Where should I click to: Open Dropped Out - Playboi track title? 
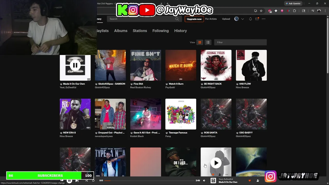(x=111, y=133)
